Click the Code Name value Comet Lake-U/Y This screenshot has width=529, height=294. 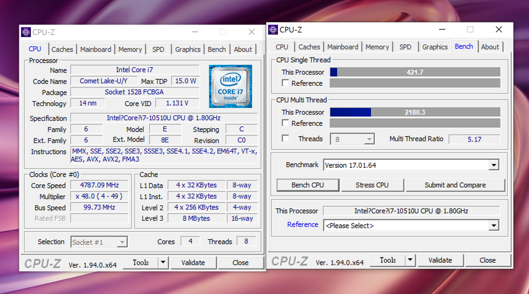point(104,81)
